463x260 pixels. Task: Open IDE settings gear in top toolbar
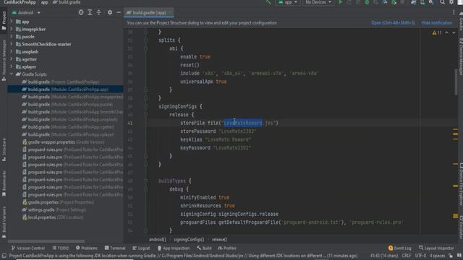[x=451, y=2]
